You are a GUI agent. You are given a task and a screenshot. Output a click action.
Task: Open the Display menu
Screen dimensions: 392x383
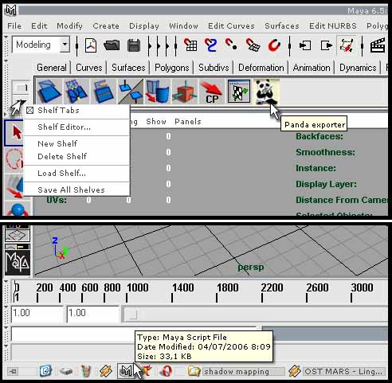click(144, 26)
